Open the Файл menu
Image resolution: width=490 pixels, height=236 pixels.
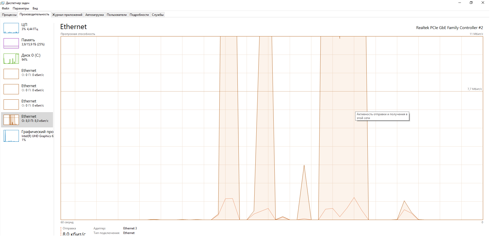click(x=5, y=8)
